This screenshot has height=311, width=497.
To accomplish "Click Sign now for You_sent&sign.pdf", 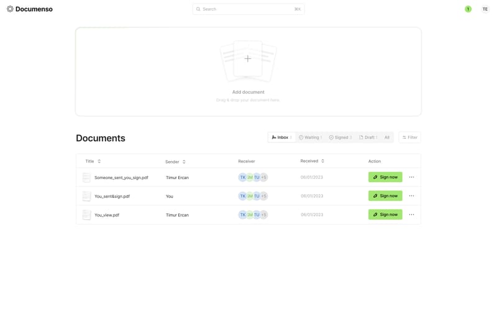I will point(385,196).
